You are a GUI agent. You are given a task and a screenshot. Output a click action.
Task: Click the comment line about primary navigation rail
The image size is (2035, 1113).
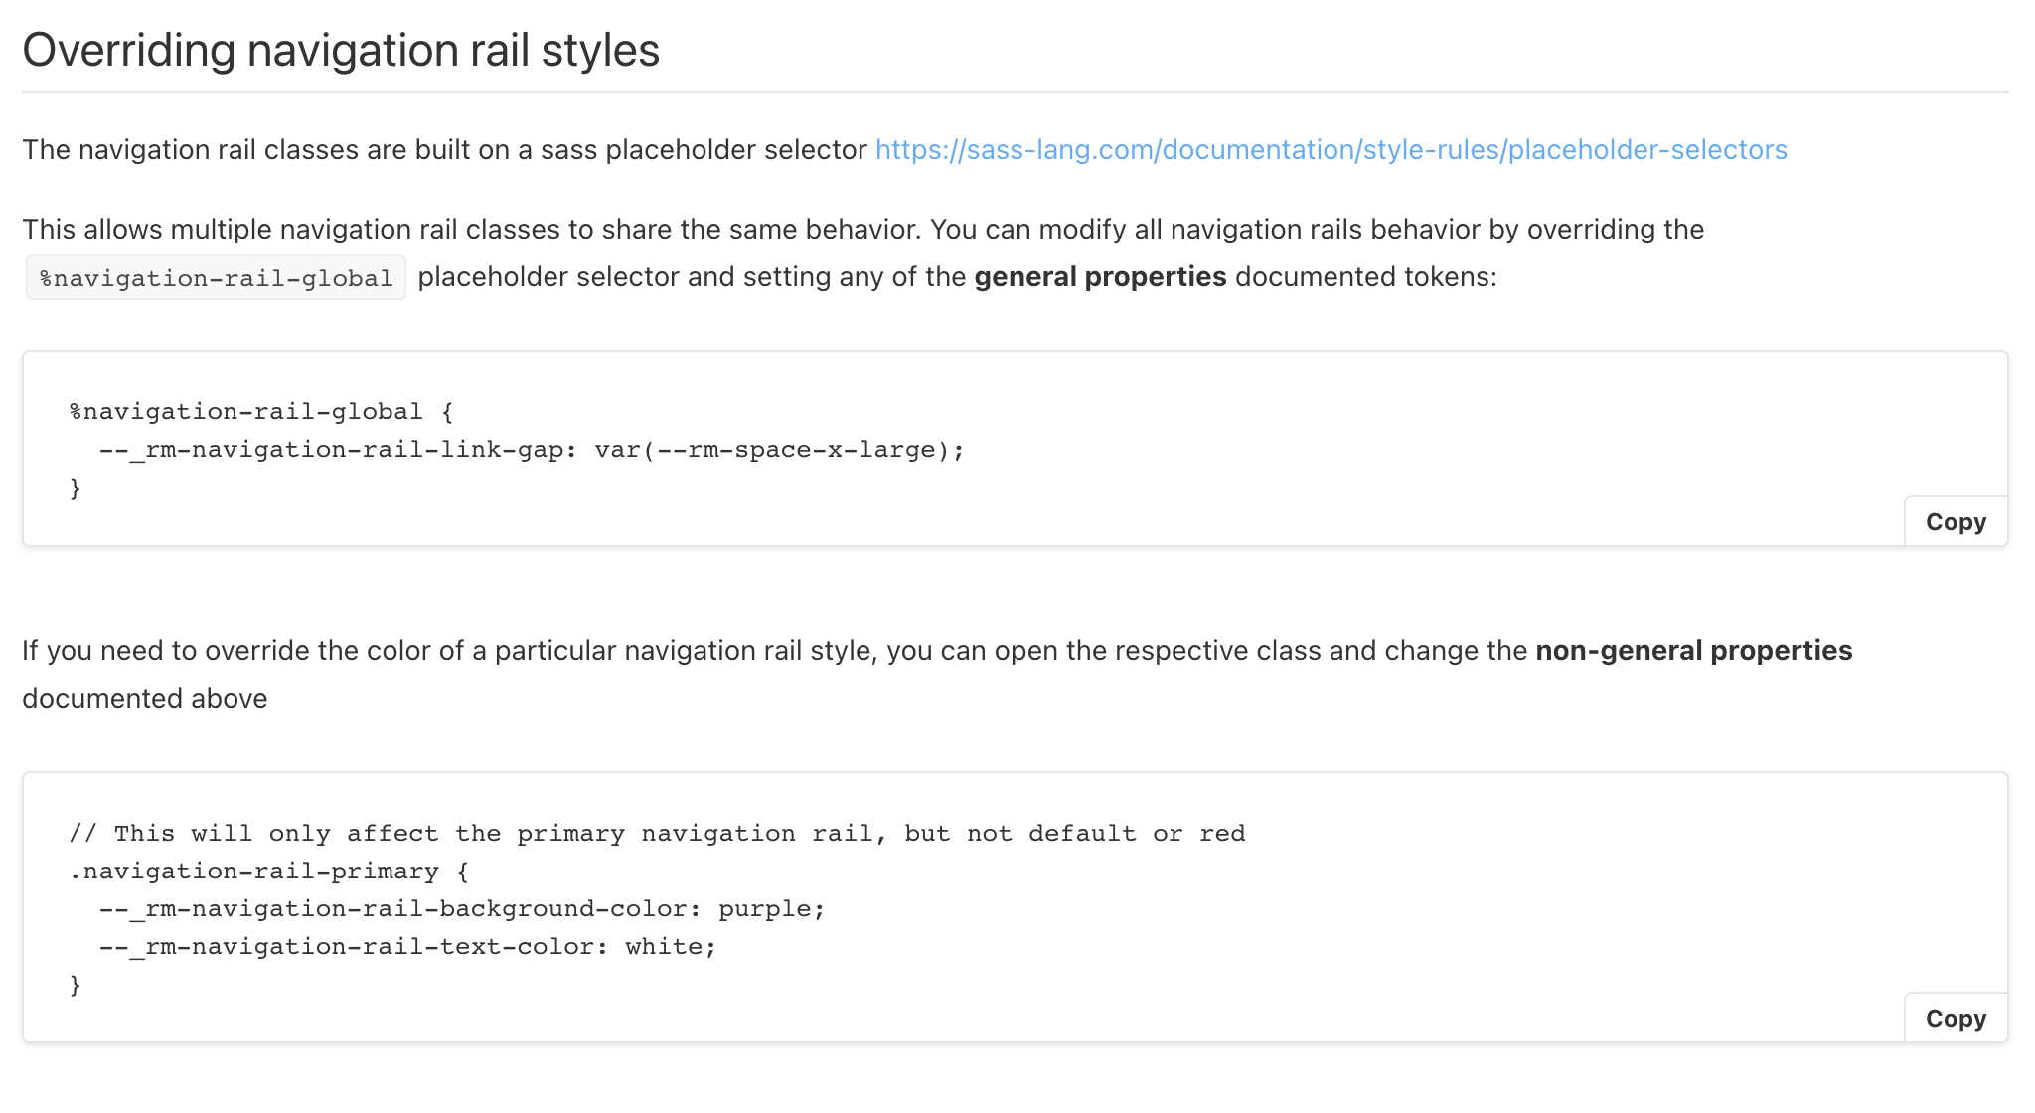(x=656, y=834)
